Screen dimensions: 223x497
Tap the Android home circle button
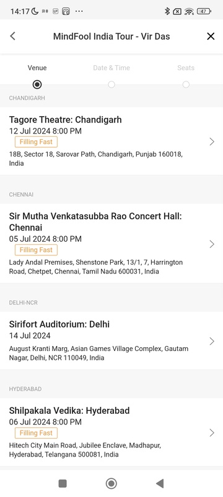tap(111, 483)
